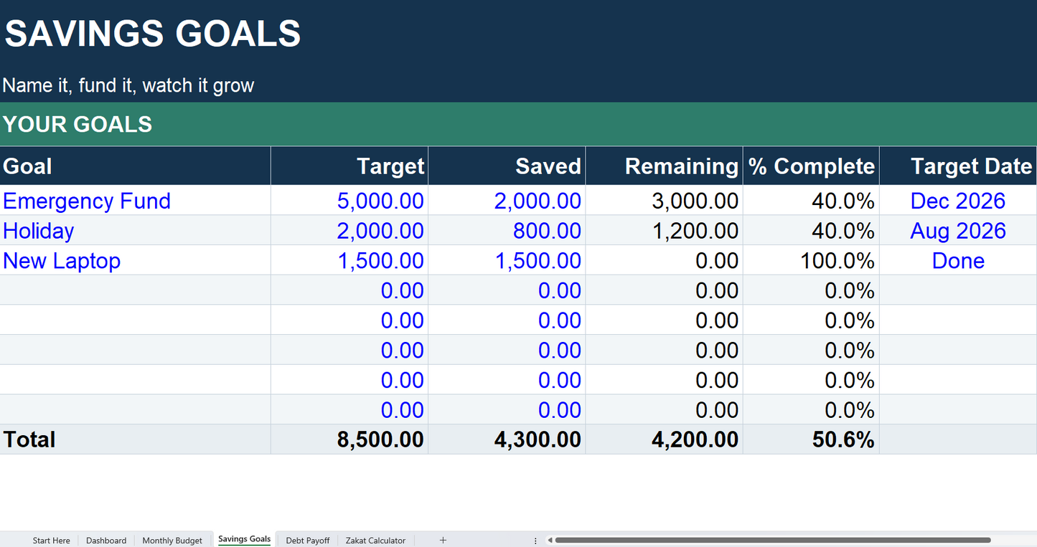The image size is (1037, 547).
Task: Click the Holiday goal cell
Action: (135, 231)
